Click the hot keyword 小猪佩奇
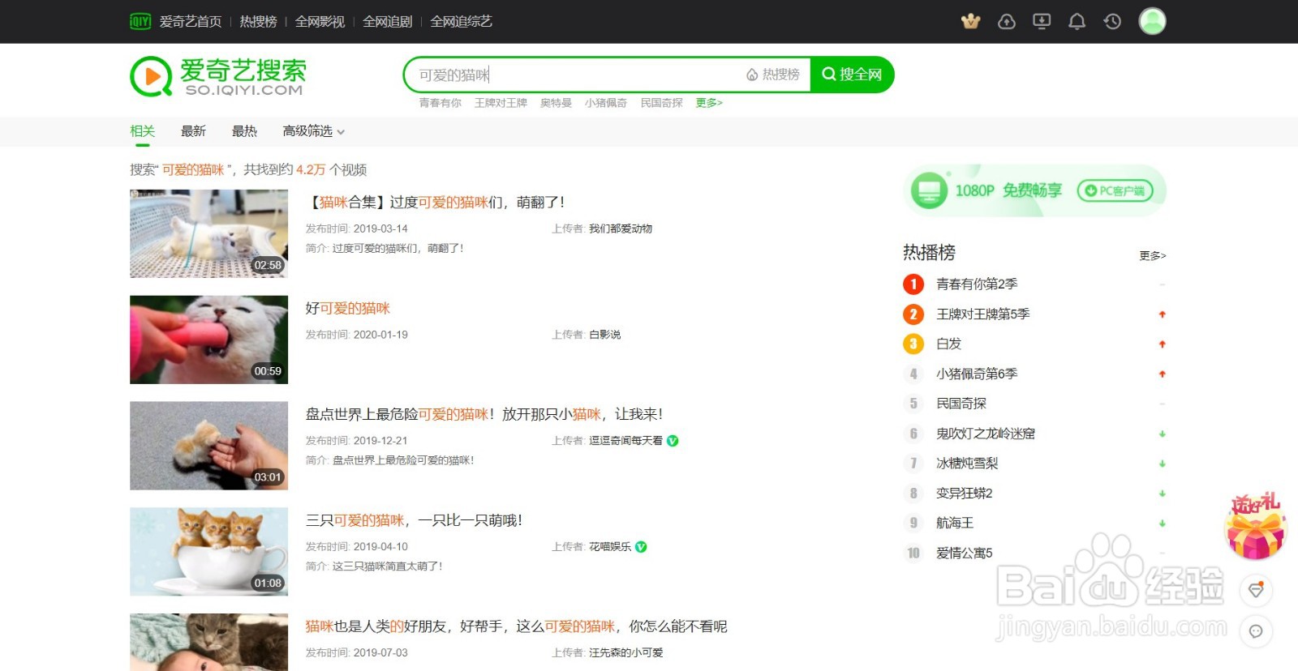Viewport: 1298px width, 671px height. click(605, 103)
